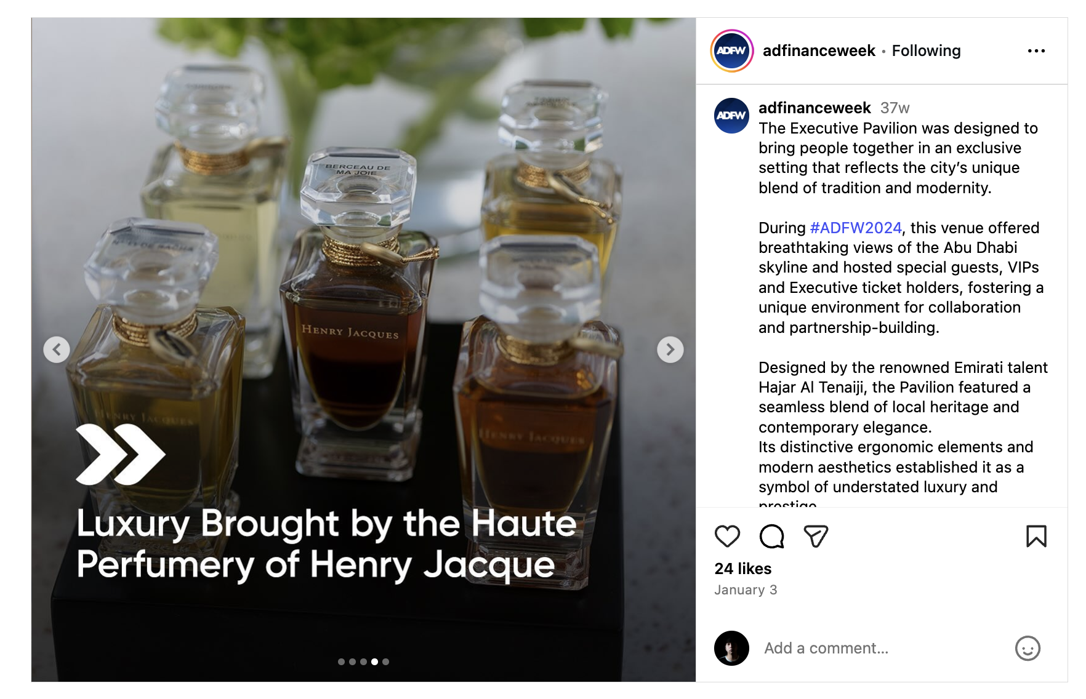
Task: Click your own profile avatar near comment box
Action: tap(731, 648)
